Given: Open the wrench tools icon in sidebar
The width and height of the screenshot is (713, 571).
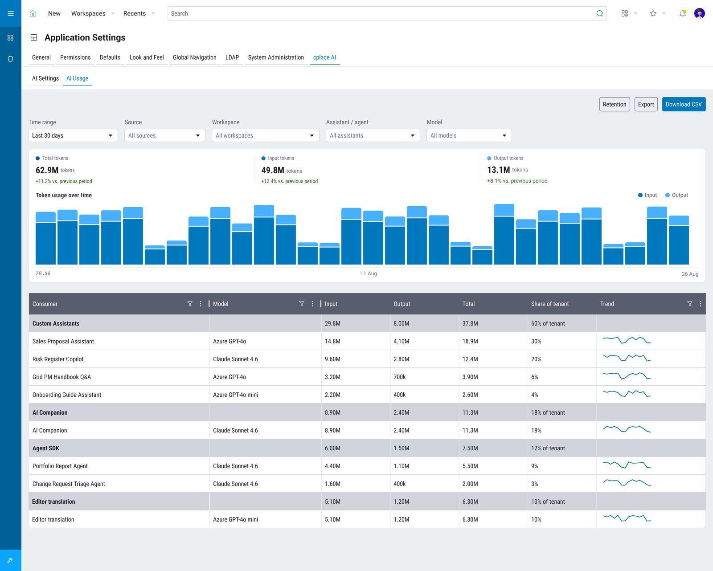Looking at the screenshot, I should click(11, 560).
